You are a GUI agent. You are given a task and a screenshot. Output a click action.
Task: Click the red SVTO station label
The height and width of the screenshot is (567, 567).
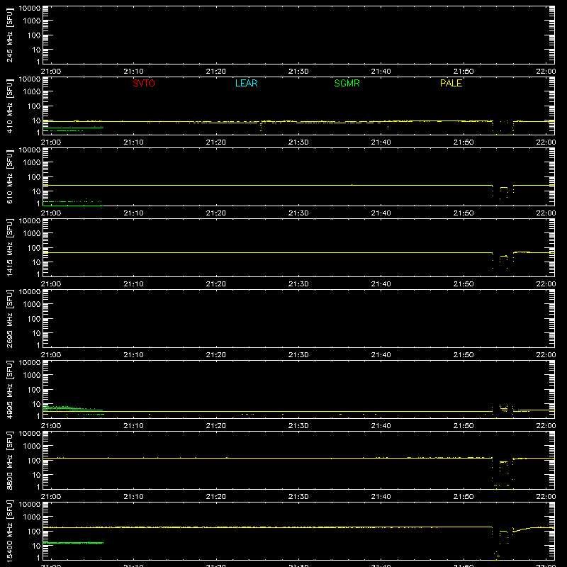click(144, 83)
